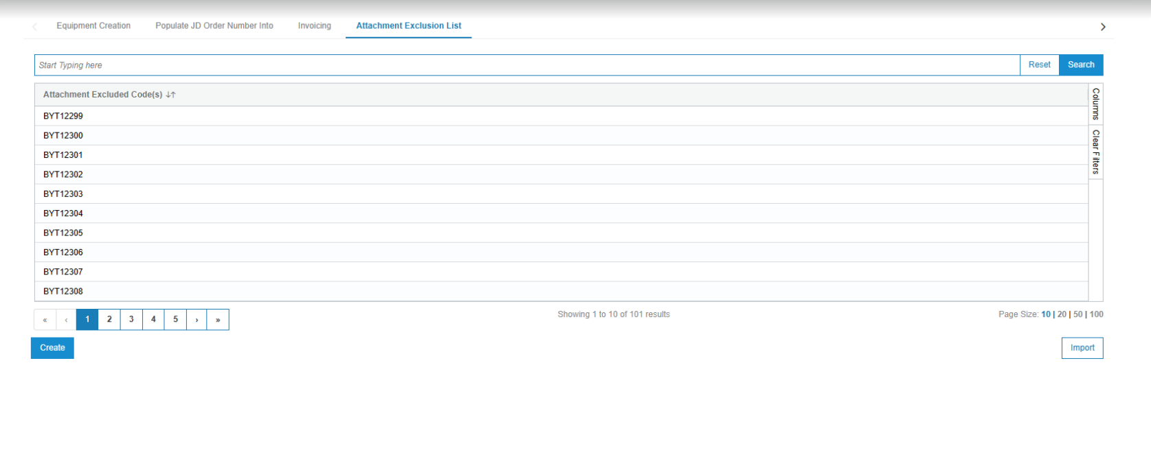Viewport: 1151px width, 455px height.
Task: Click the Import button
Action: click(x=1082, y=348)
